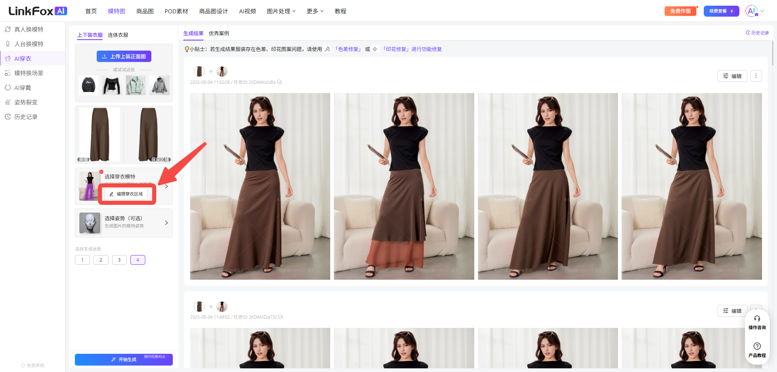Screen dimensions: 777x372
Task: Click 编辑 button for the 11:52:08 task
Action: (x=732, y=76)
